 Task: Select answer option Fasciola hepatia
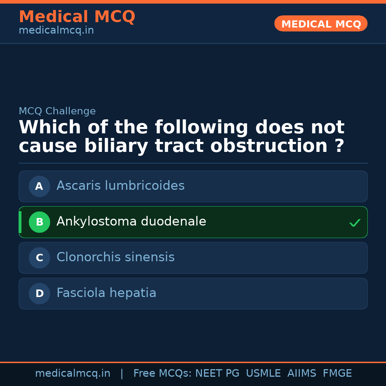193,293
